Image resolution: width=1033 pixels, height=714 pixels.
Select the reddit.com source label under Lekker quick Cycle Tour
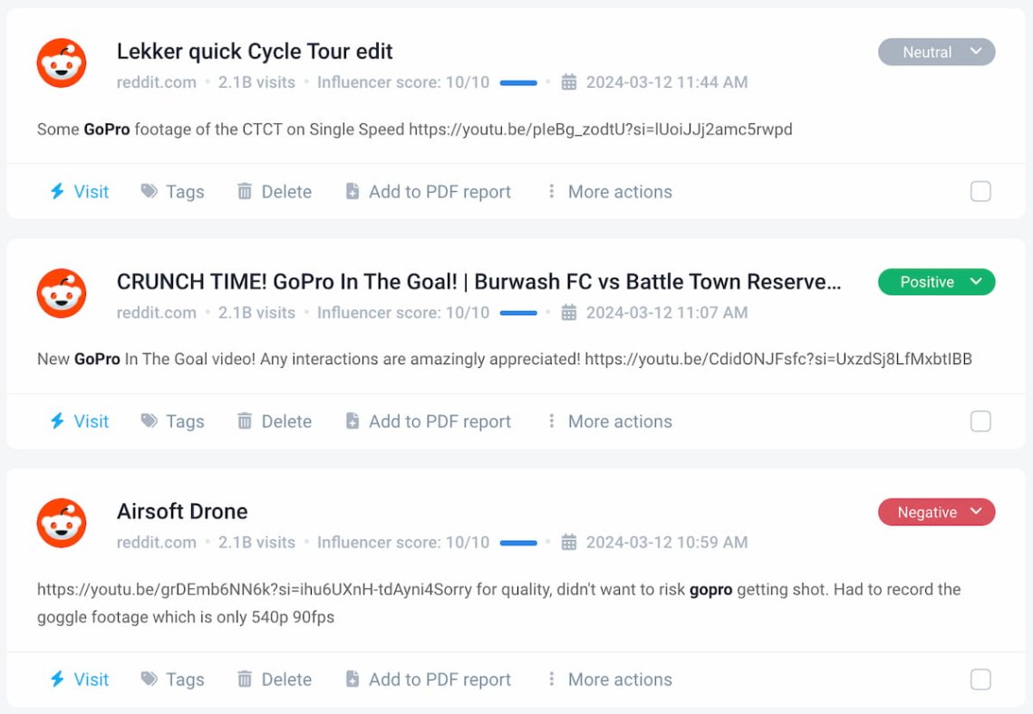[154, 82]
